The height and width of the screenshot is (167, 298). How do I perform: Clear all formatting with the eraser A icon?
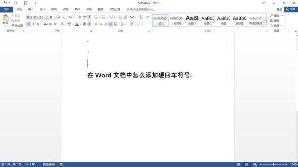[80, 17]
